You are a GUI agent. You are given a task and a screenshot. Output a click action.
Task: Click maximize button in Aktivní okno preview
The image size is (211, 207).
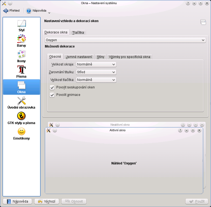tap(193, 130)
